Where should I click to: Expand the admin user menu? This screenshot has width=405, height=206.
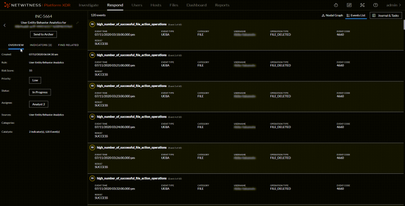393,5
